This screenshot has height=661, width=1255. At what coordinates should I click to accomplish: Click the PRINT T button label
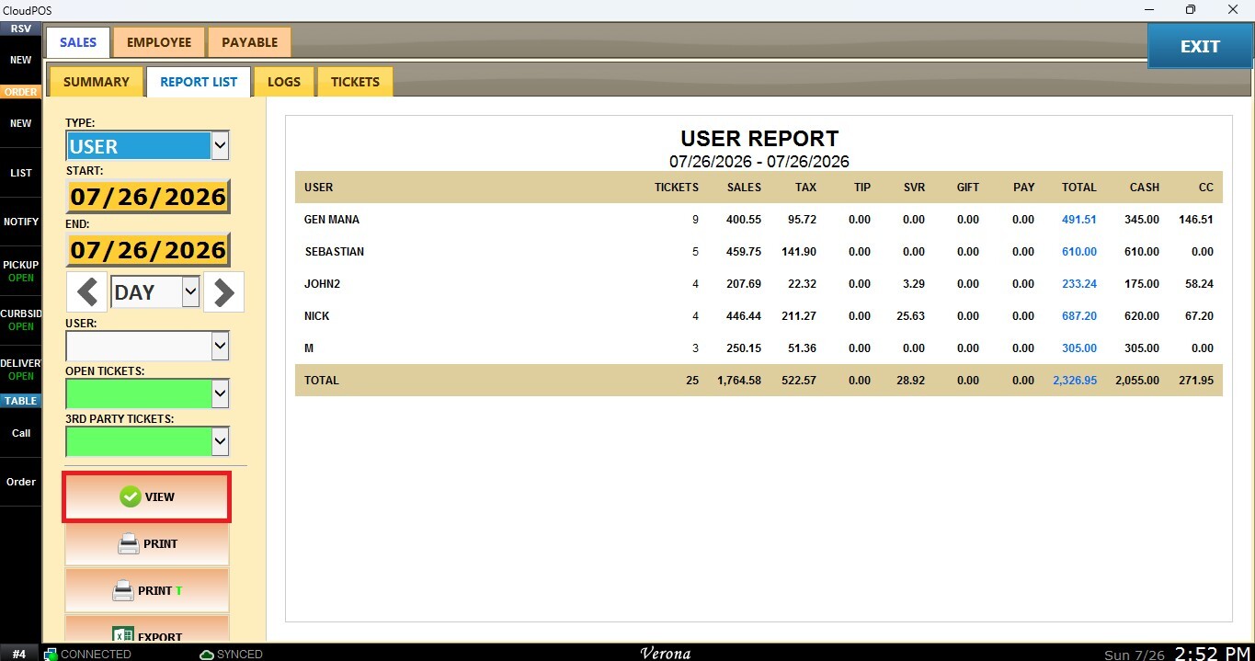pos(160,590)
